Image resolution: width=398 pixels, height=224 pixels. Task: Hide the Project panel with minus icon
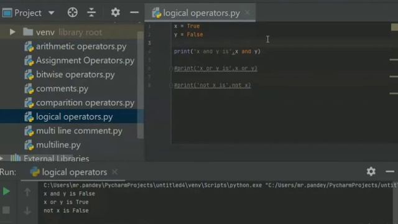pos(134,12)
